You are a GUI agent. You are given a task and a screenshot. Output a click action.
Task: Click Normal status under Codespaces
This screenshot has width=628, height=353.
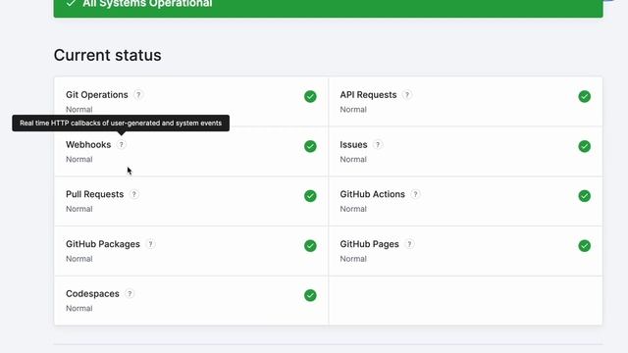(78, 309)
